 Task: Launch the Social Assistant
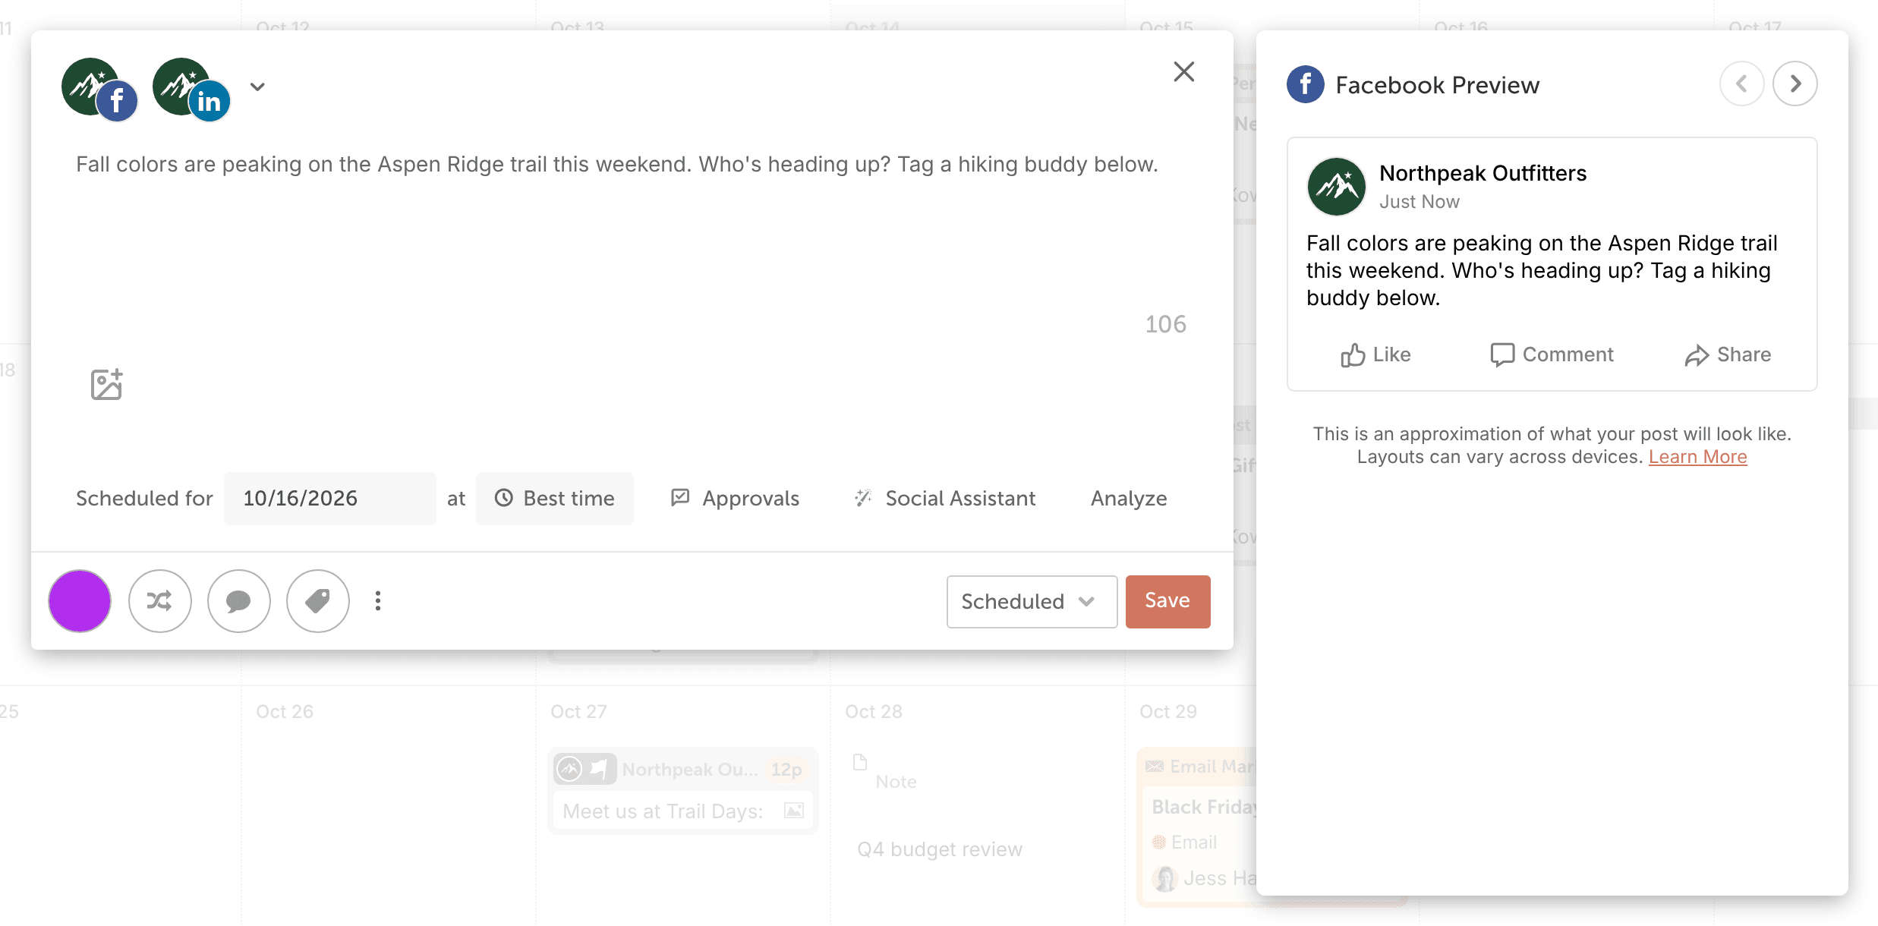944,499
